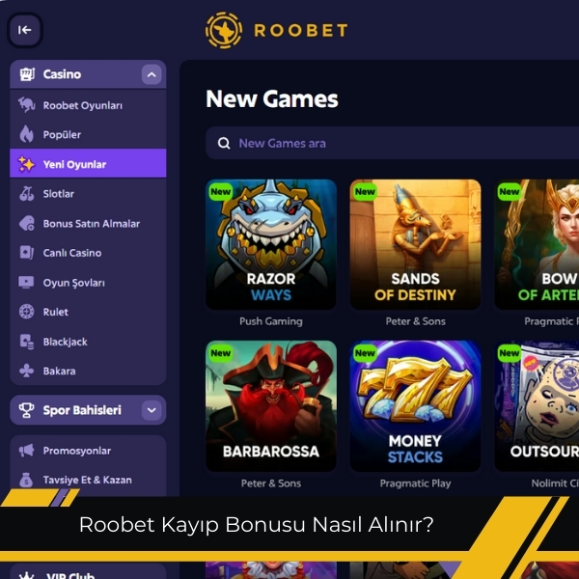Click the Canlı Casino card icon

(26, 253)
